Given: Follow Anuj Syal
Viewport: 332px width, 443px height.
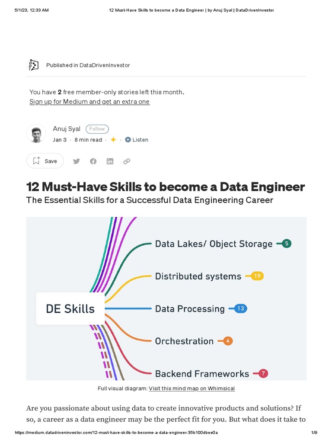Looking at the screenshot, I should click(x=97, y=129).
